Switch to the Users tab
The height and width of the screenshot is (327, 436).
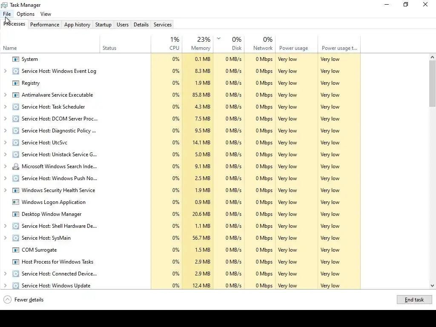tap(123, 25)
